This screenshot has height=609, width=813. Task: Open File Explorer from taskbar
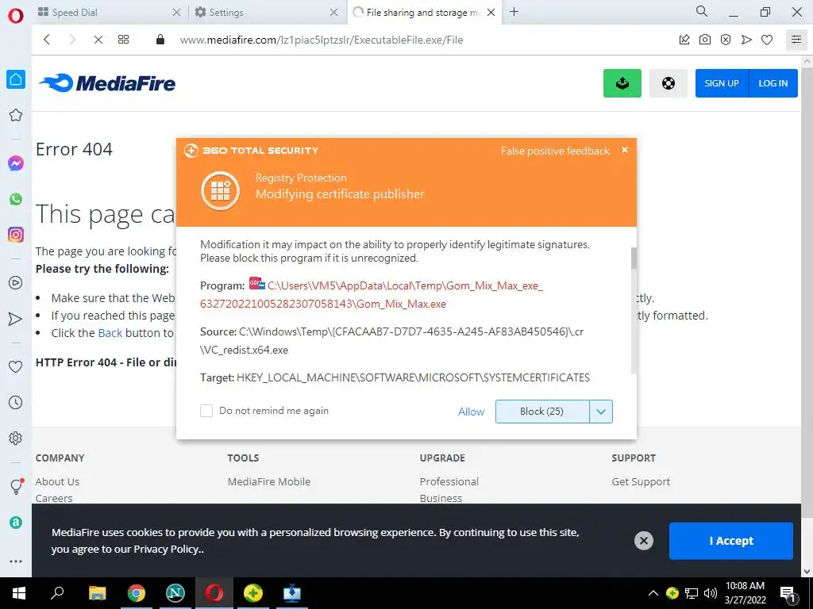tap(97, 593)
